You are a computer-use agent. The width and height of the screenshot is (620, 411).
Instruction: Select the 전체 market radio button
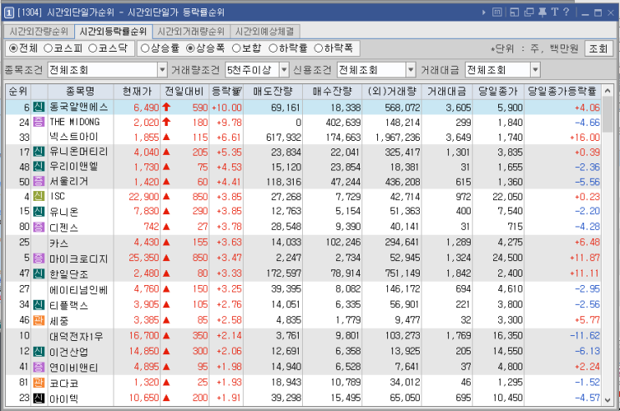point(13,48)
